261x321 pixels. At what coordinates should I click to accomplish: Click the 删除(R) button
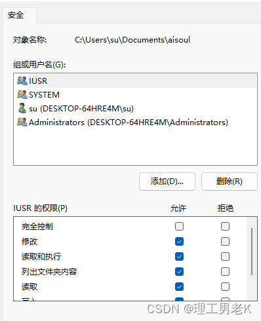[x=230, y=181]
